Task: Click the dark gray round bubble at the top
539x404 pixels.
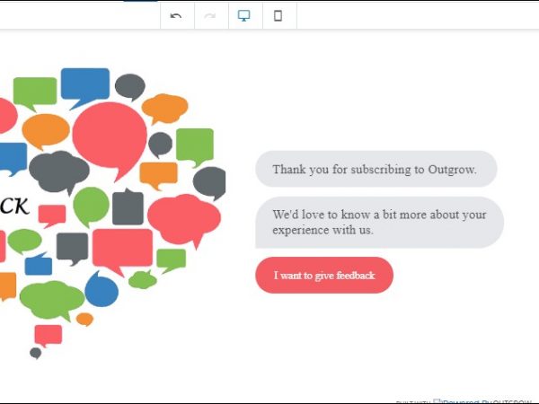Action: click(129, 86)
